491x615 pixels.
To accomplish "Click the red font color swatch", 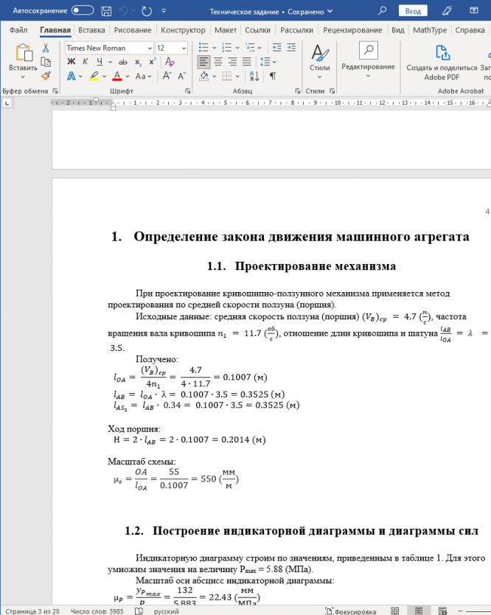I will (x=117, y=76).
